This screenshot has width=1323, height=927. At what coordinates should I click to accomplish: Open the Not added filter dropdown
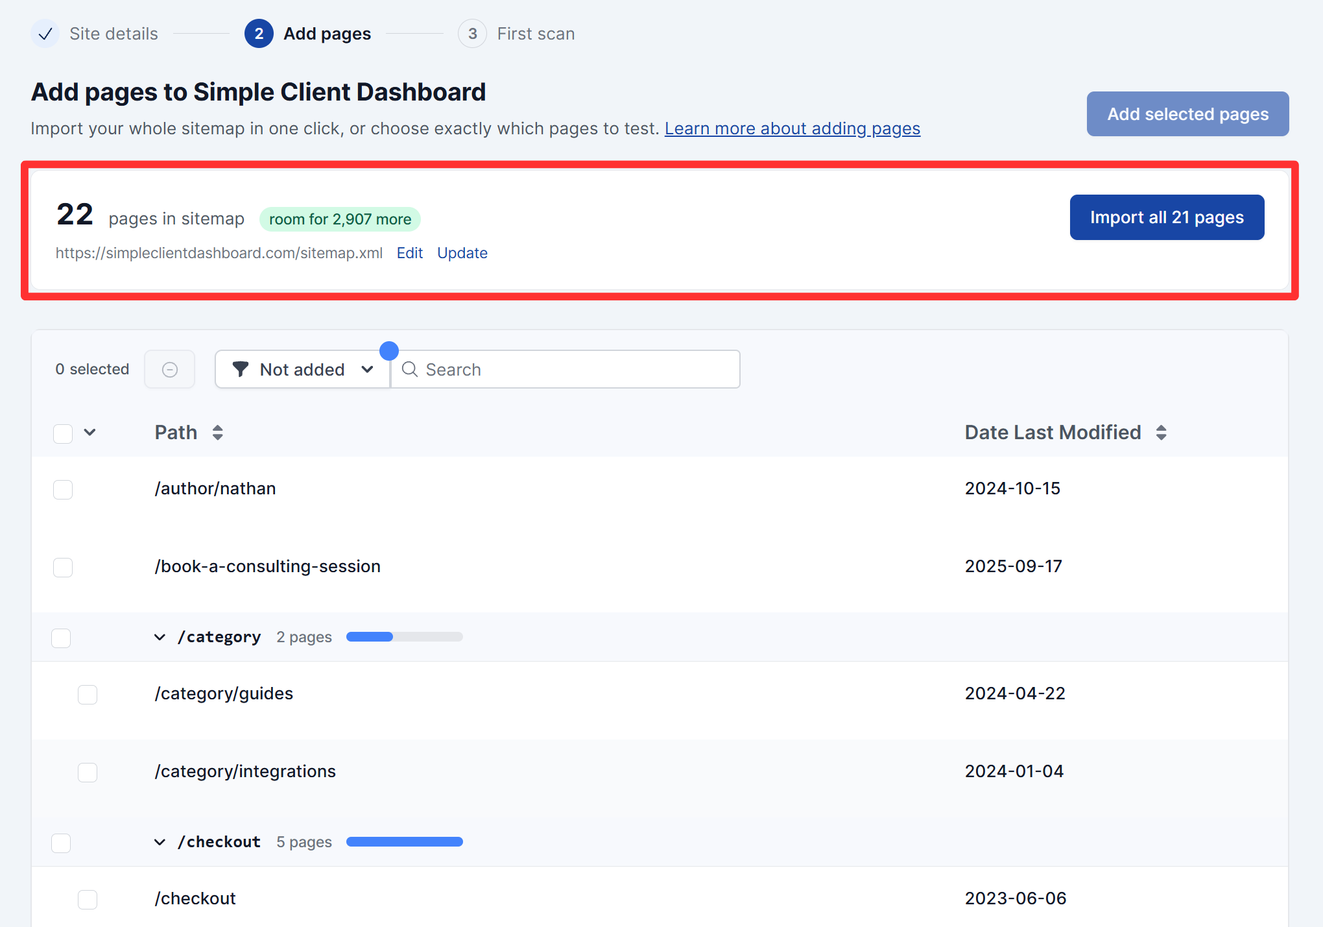coord(302,369)
